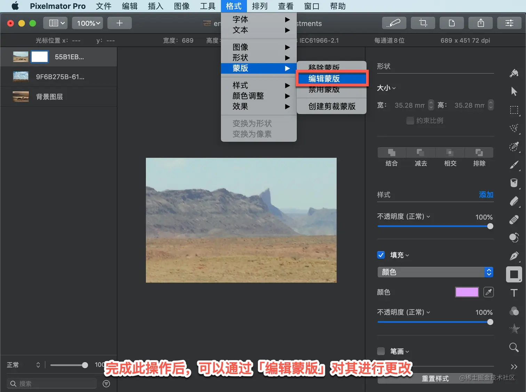Choose 编辑蒙版 from the submenu
The image size is (526, 392).
click(332, 79)
